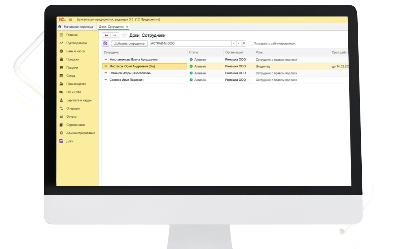Image resolution: width=405 pixels, height=249 pixels.
Task: Expand the organization dropdown arrow
Action: (233, 44)
